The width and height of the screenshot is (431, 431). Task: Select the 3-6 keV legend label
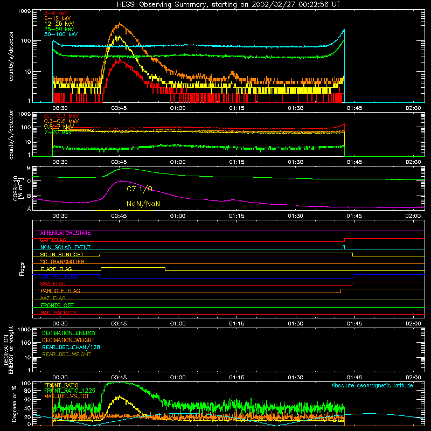[x=56, y=13]
